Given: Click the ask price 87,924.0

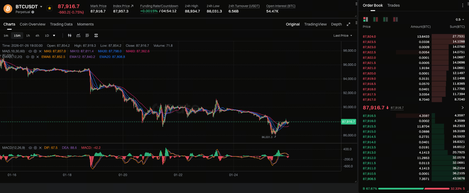Looking at the screenshot, I should (x=369, y=37).
